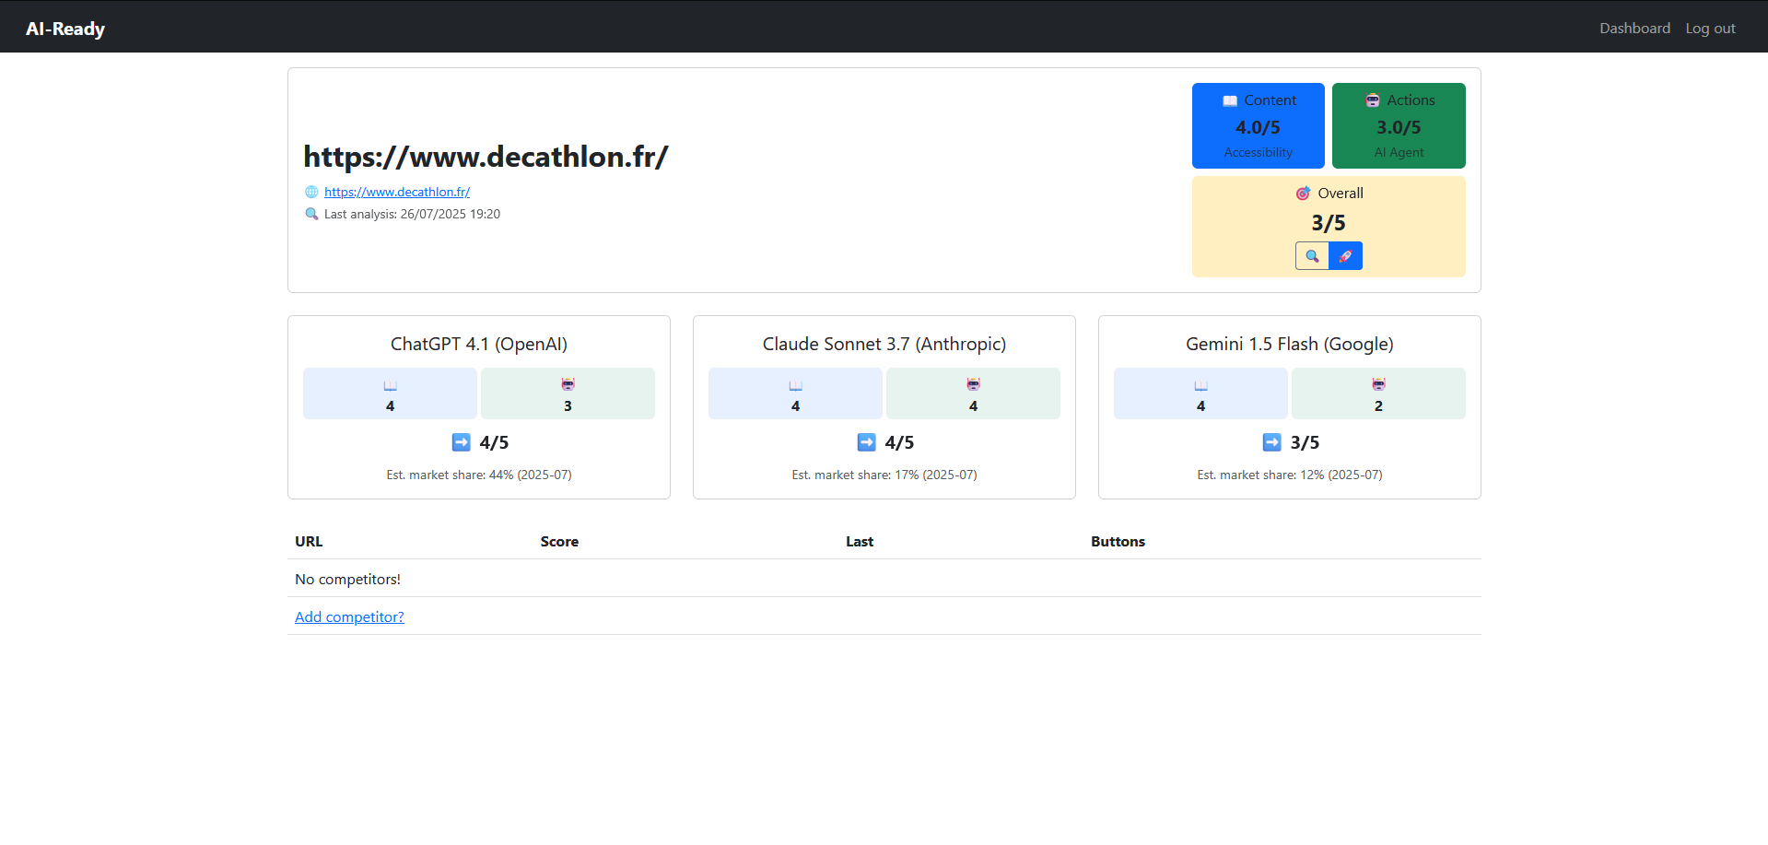The width and height of the screenshot is (1768, 845).
Task: Click arrow icon next to Gemini 3/5 score
Action: 1272,442
